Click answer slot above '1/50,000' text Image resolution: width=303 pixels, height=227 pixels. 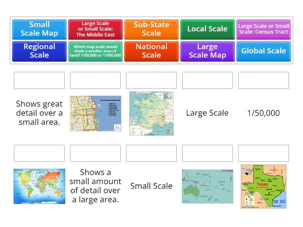(x=263, y=80)
